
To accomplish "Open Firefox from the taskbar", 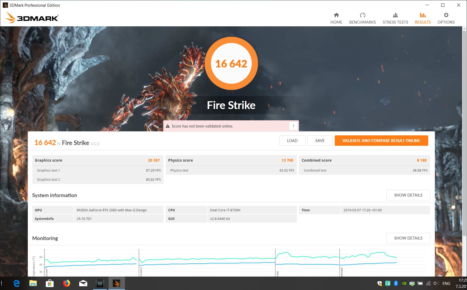I will 66,283.
